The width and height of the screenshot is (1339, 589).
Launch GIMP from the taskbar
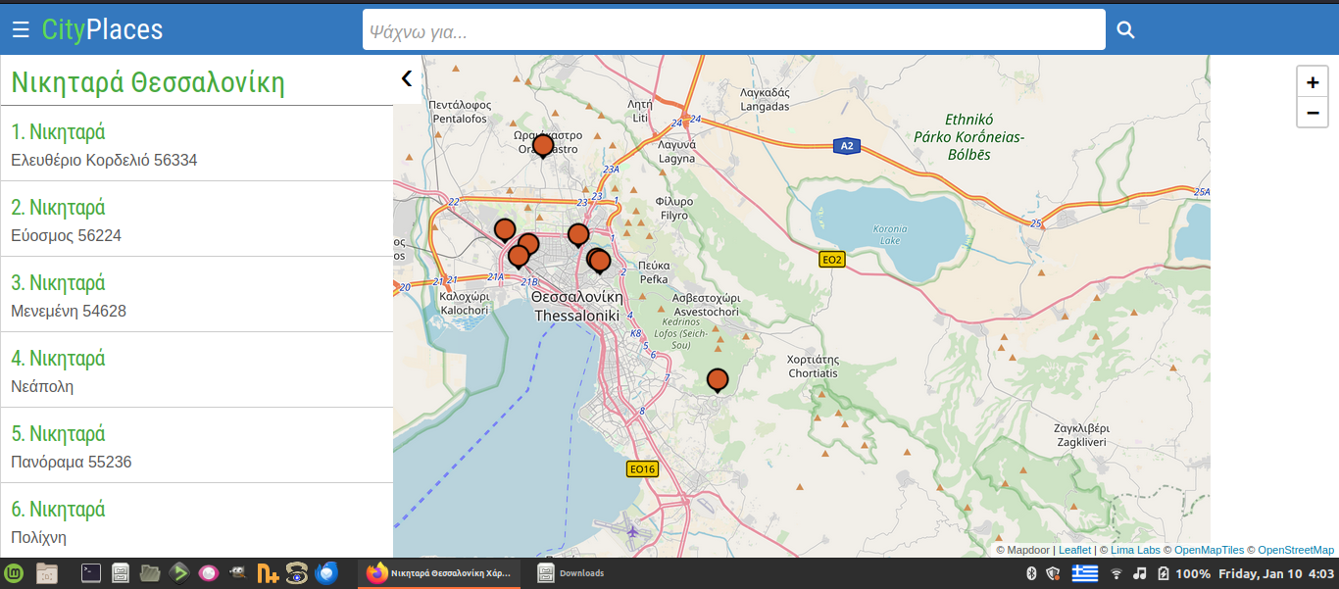[x=237, y=573]
